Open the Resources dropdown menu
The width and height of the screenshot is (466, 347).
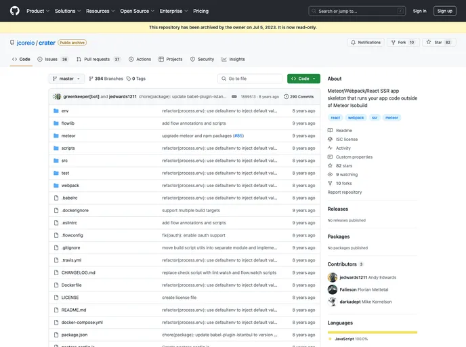(x=100, y=11)
